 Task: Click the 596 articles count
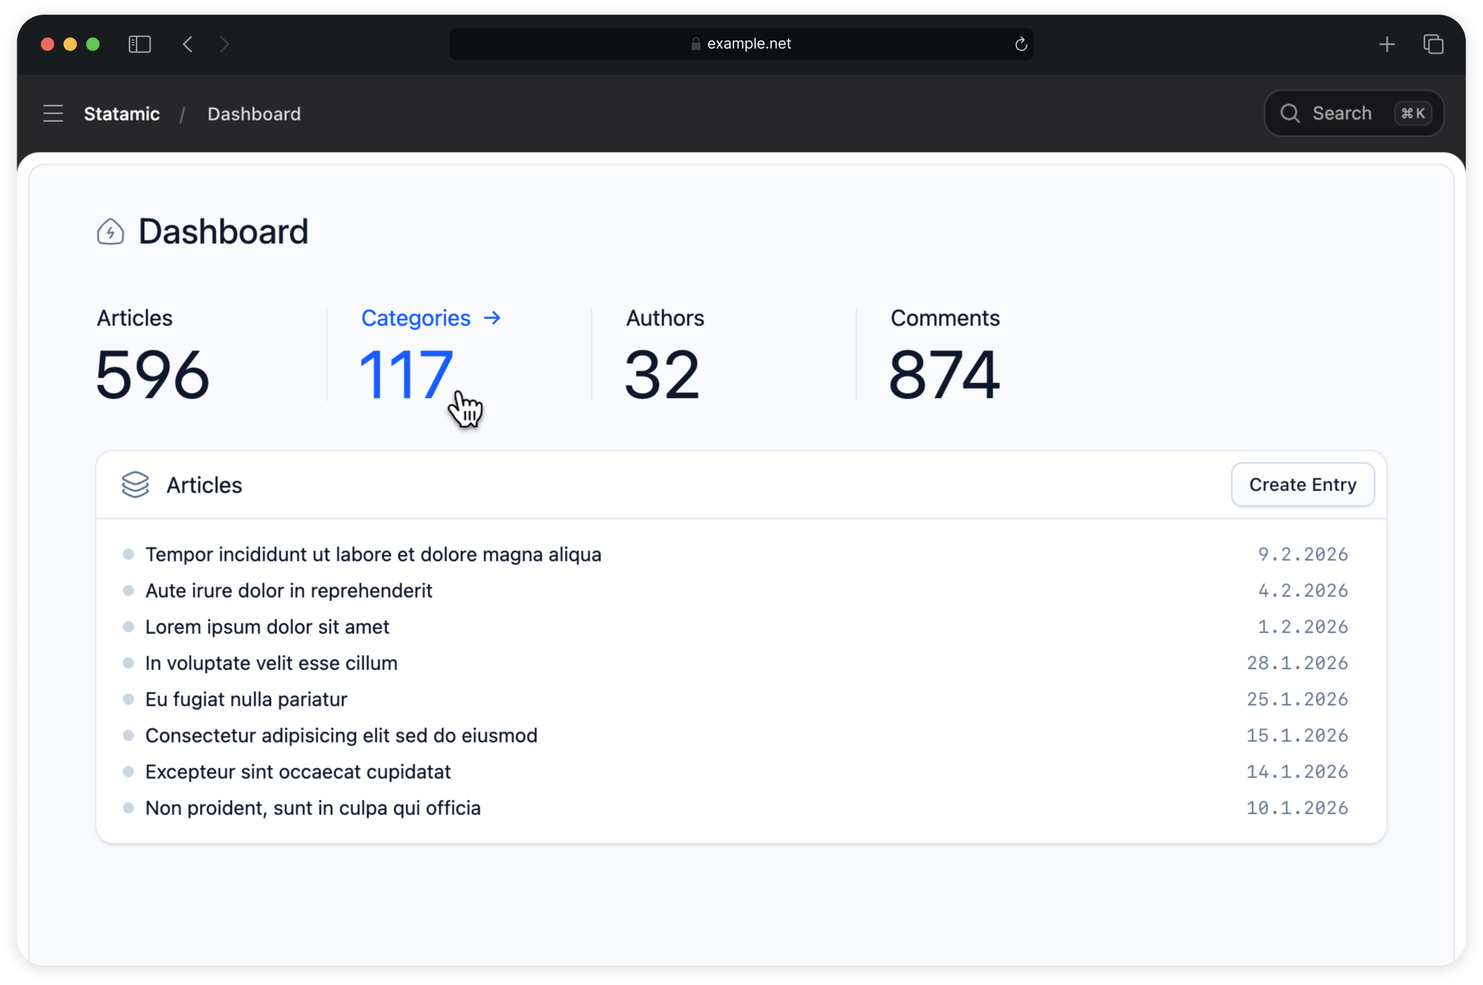153,375
